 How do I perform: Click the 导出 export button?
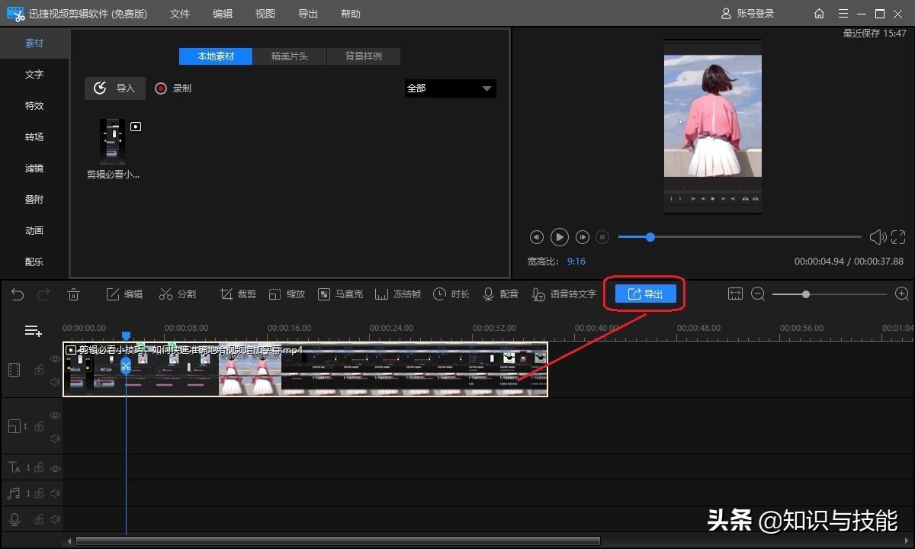tap(645, 294)
